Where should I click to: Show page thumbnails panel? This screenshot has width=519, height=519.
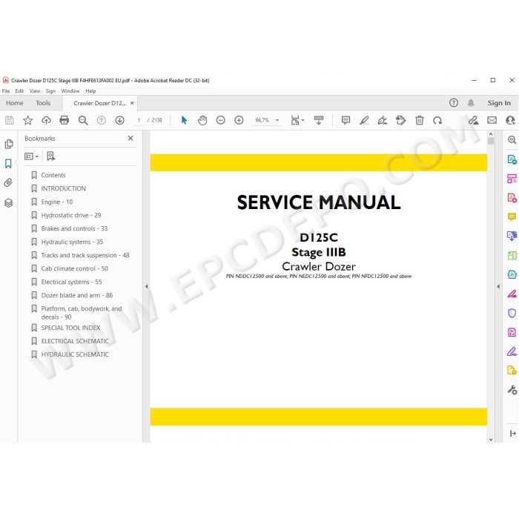(x=9, y=144)
